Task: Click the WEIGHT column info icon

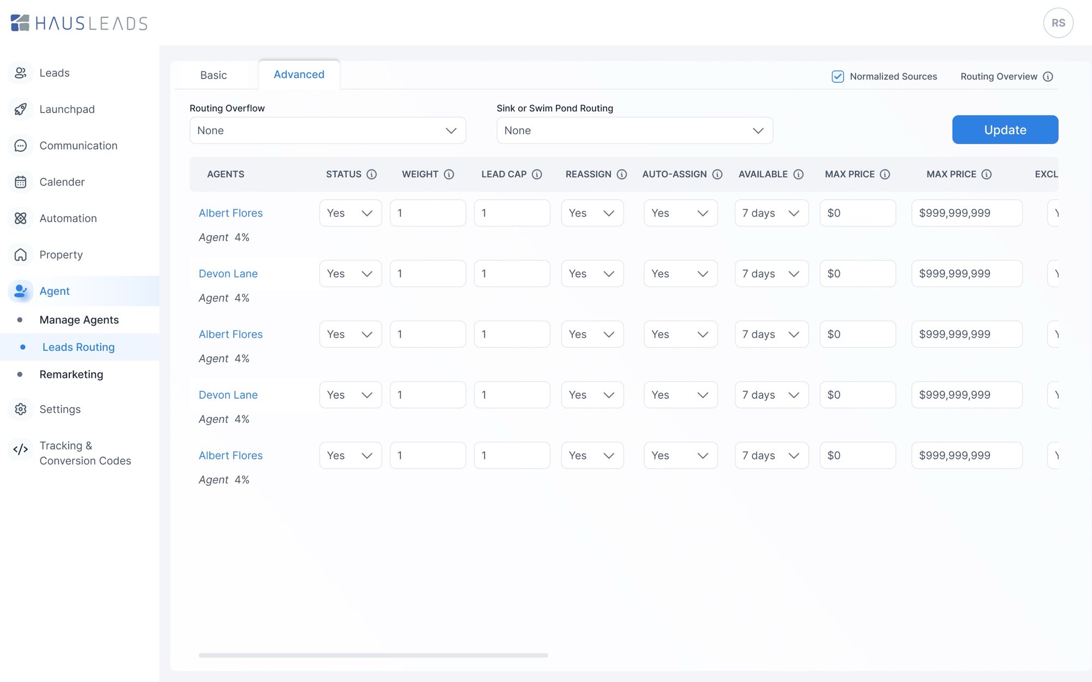Action: (x=449, y=174)
